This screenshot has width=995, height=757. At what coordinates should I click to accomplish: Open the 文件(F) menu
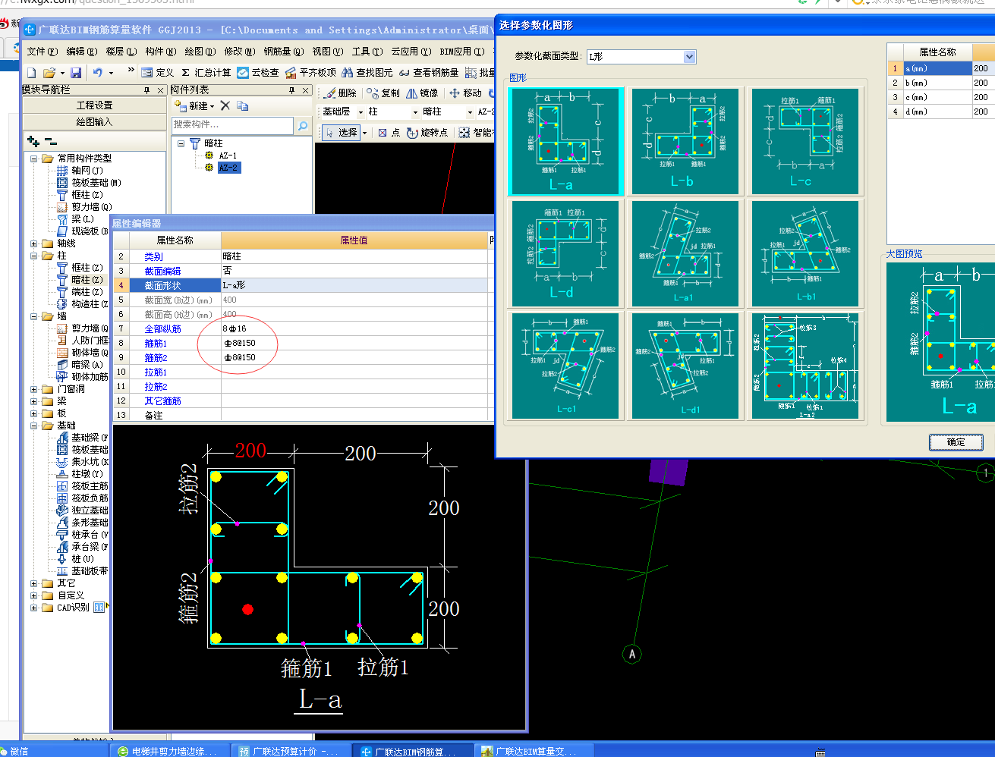[x=42, y=52]
